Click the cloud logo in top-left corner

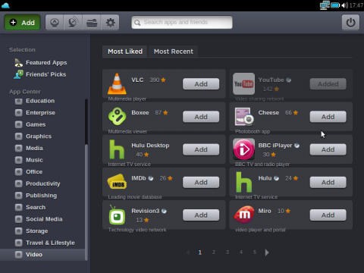(x=5, y=5)
